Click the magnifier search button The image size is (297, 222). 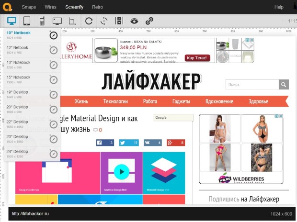[x=284, y=84]
